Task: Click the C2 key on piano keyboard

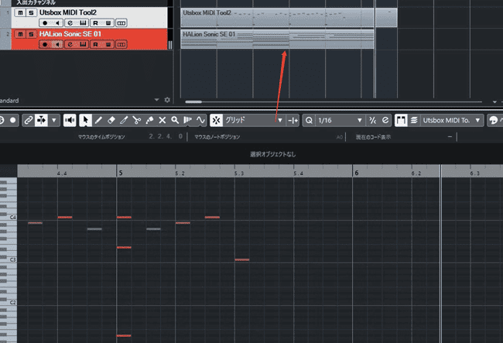Action: click(9, 303)
